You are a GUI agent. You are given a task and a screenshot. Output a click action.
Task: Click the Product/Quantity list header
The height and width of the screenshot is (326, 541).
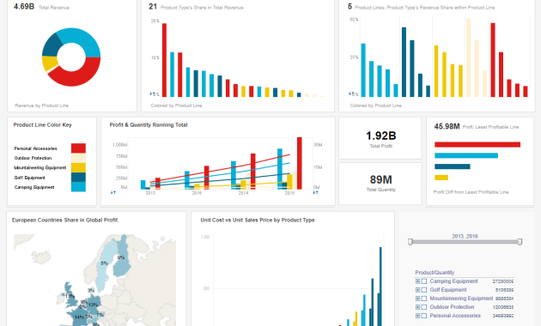click(x=435, y=272)
